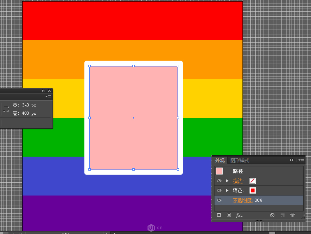Open the 外观 panel flyout menu
This screenshot has width=311, height=234.
[301, 160]
